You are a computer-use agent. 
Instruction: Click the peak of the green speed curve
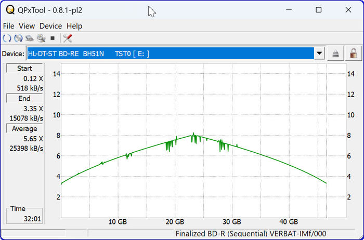tap(193, 134)
